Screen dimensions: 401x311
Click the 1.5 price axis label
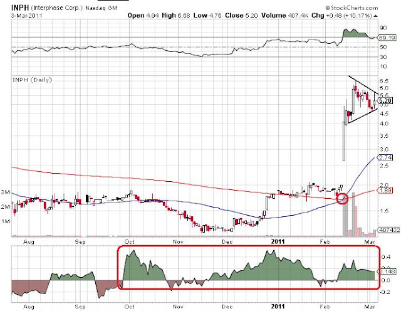click(x=384, y=211)
